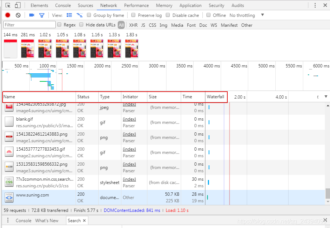Select the 153135831598566332.png request
Viewport: 330px width, 228px height.
[x=164, y=167]
